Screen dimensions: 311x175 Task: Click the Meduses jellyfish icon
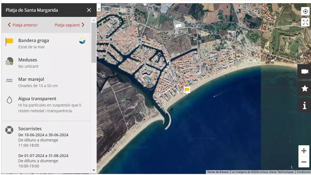tap(9, 62)
